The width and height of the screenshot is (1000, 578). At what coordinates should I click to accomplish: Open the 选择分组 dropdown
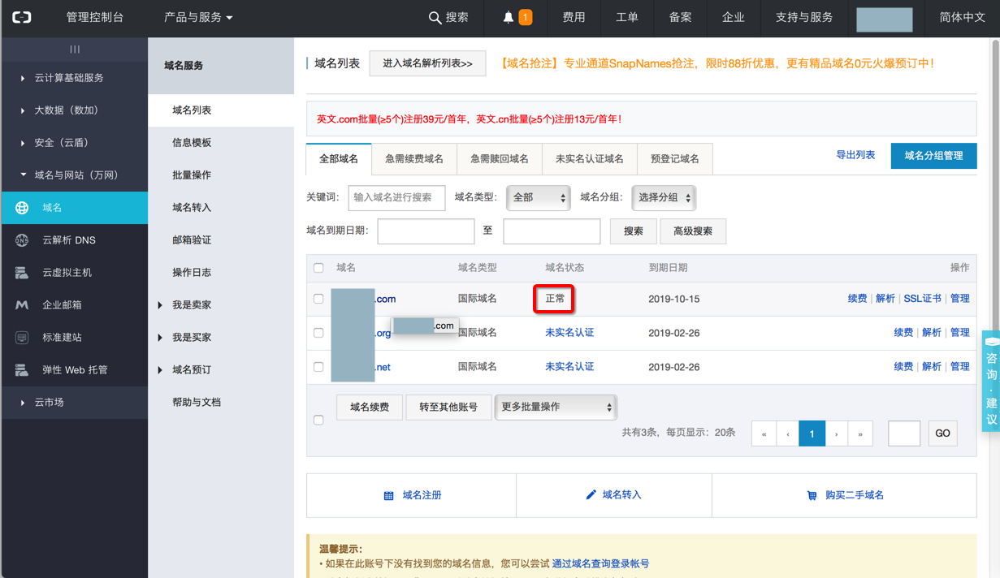tap(664, 197)
